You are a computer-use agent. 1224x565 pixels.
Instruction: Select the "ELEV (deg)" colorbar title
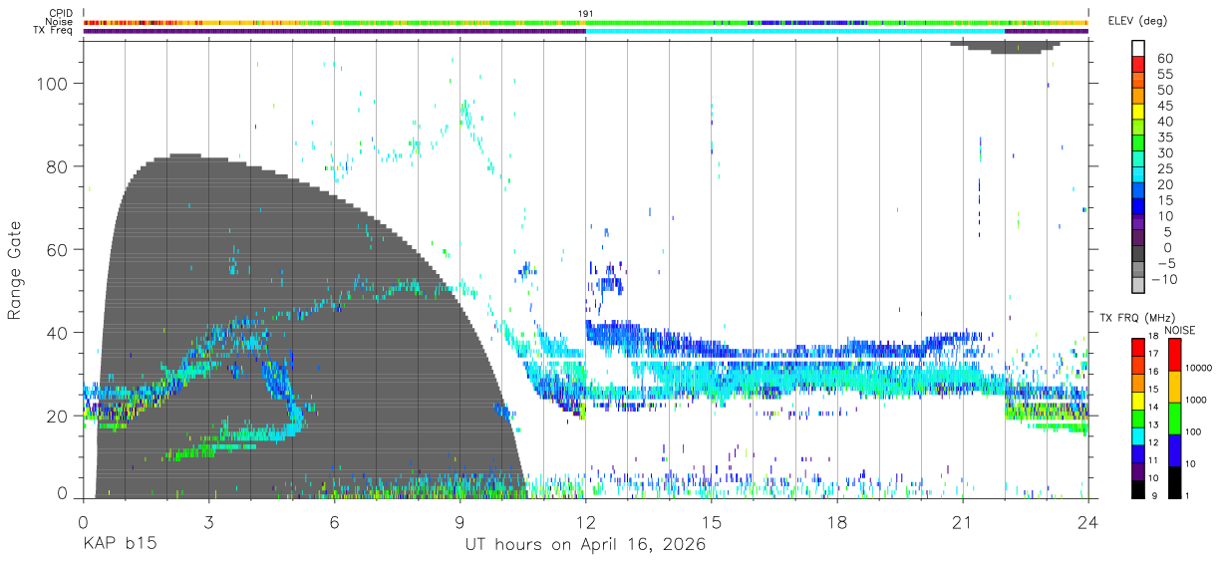click(1137, 20)
